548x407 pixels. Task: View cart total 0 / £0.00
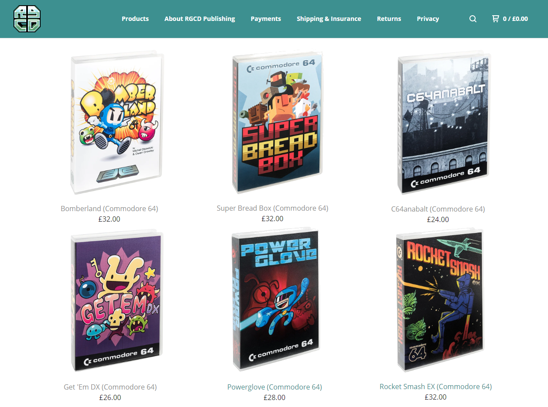(515, 19)
